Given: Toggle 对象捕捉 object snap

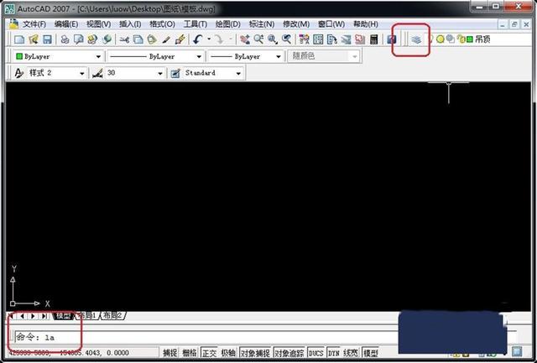Looking at the screenshot, I should click(255, 353).
